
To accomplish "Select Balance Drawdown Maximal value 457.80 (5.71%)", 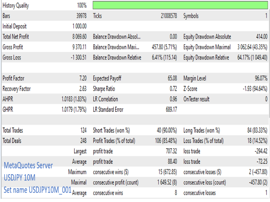I will click(164, 47).
